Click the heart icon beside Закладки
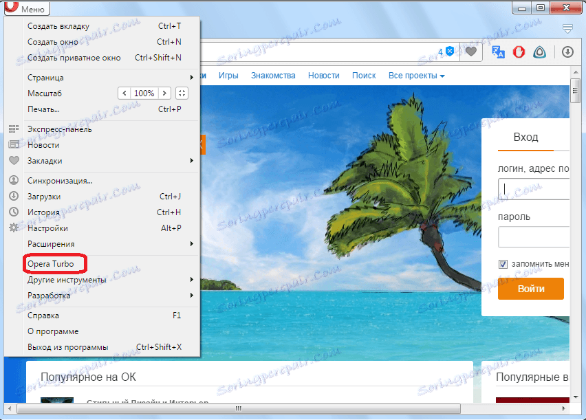The width and height of the screenshot is (586, 420). pos(14,161)
